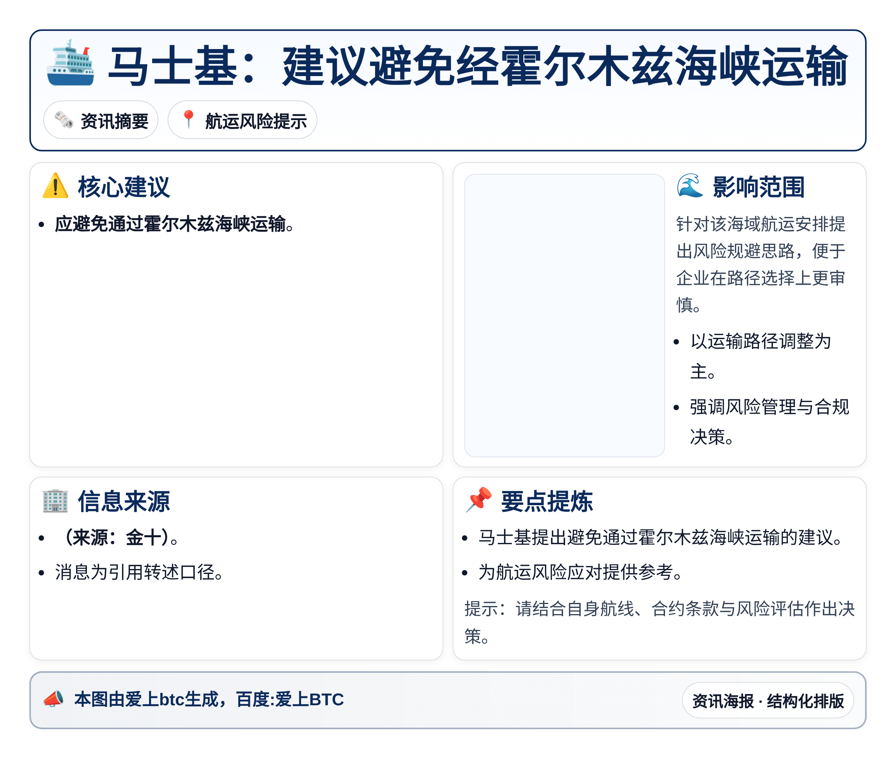Select the 航运风险提示 tag pill
Viewport: 896px width, 757px height.
tap(243, 120)
